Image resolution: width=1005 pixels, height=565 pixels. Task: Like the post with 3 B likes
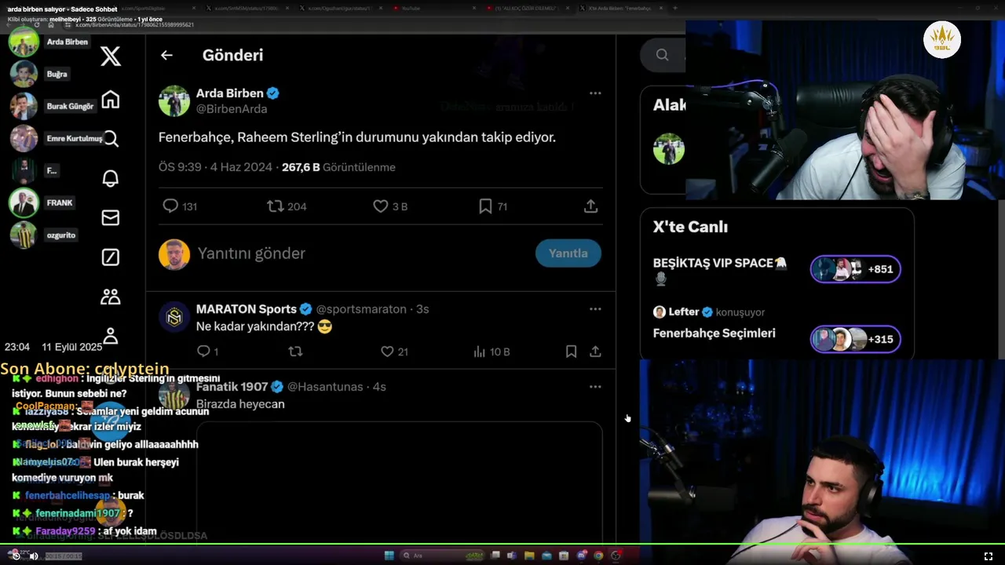(390, 206)
